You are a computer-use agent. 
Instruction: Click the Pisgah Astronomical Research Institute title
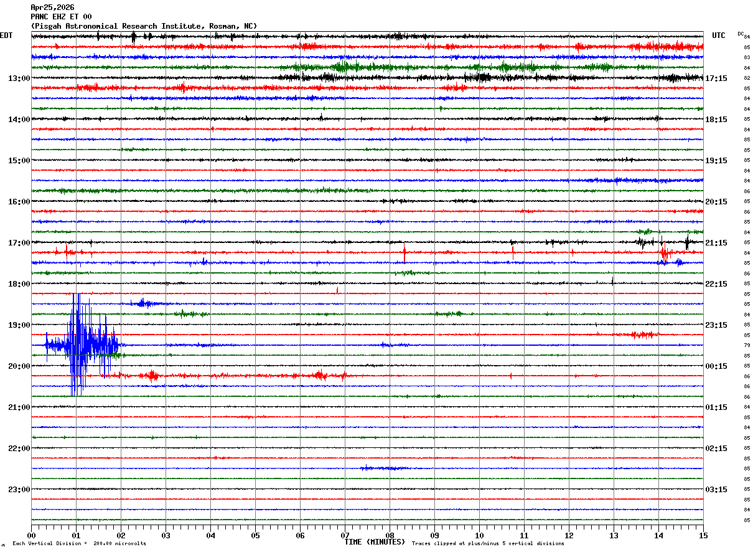[x=144, y=26]
